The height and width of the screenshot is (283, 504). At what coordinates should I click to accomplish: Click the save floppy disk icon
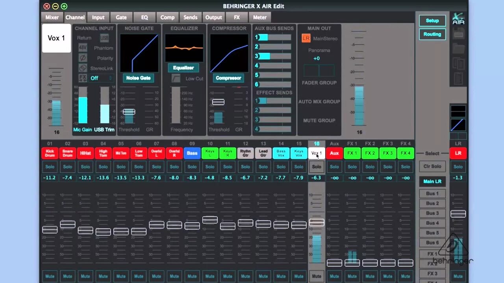(458, 33)
